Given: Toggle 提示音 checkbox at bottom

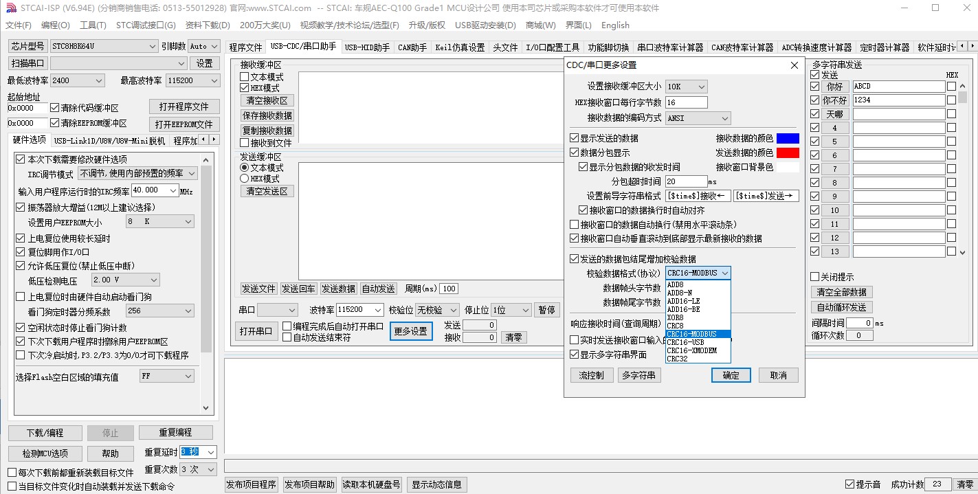Looking at the screenshot, I should pos(849,484).
